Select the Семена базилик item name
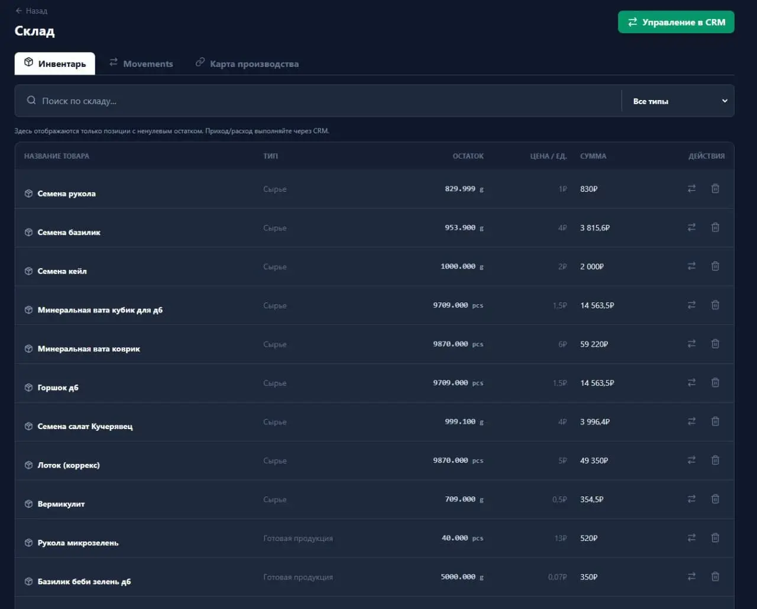This screenshot has width=757, height=609. 69,233
